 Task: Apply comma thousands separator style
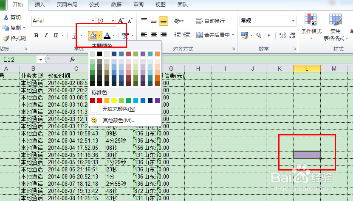point(269,36)
